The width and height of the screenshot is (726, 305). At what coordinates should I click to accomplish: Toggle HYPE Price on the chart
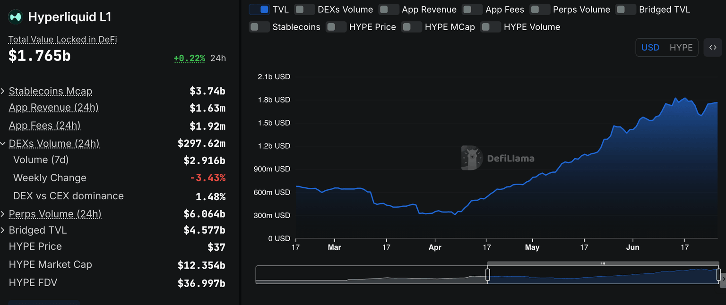336,27
